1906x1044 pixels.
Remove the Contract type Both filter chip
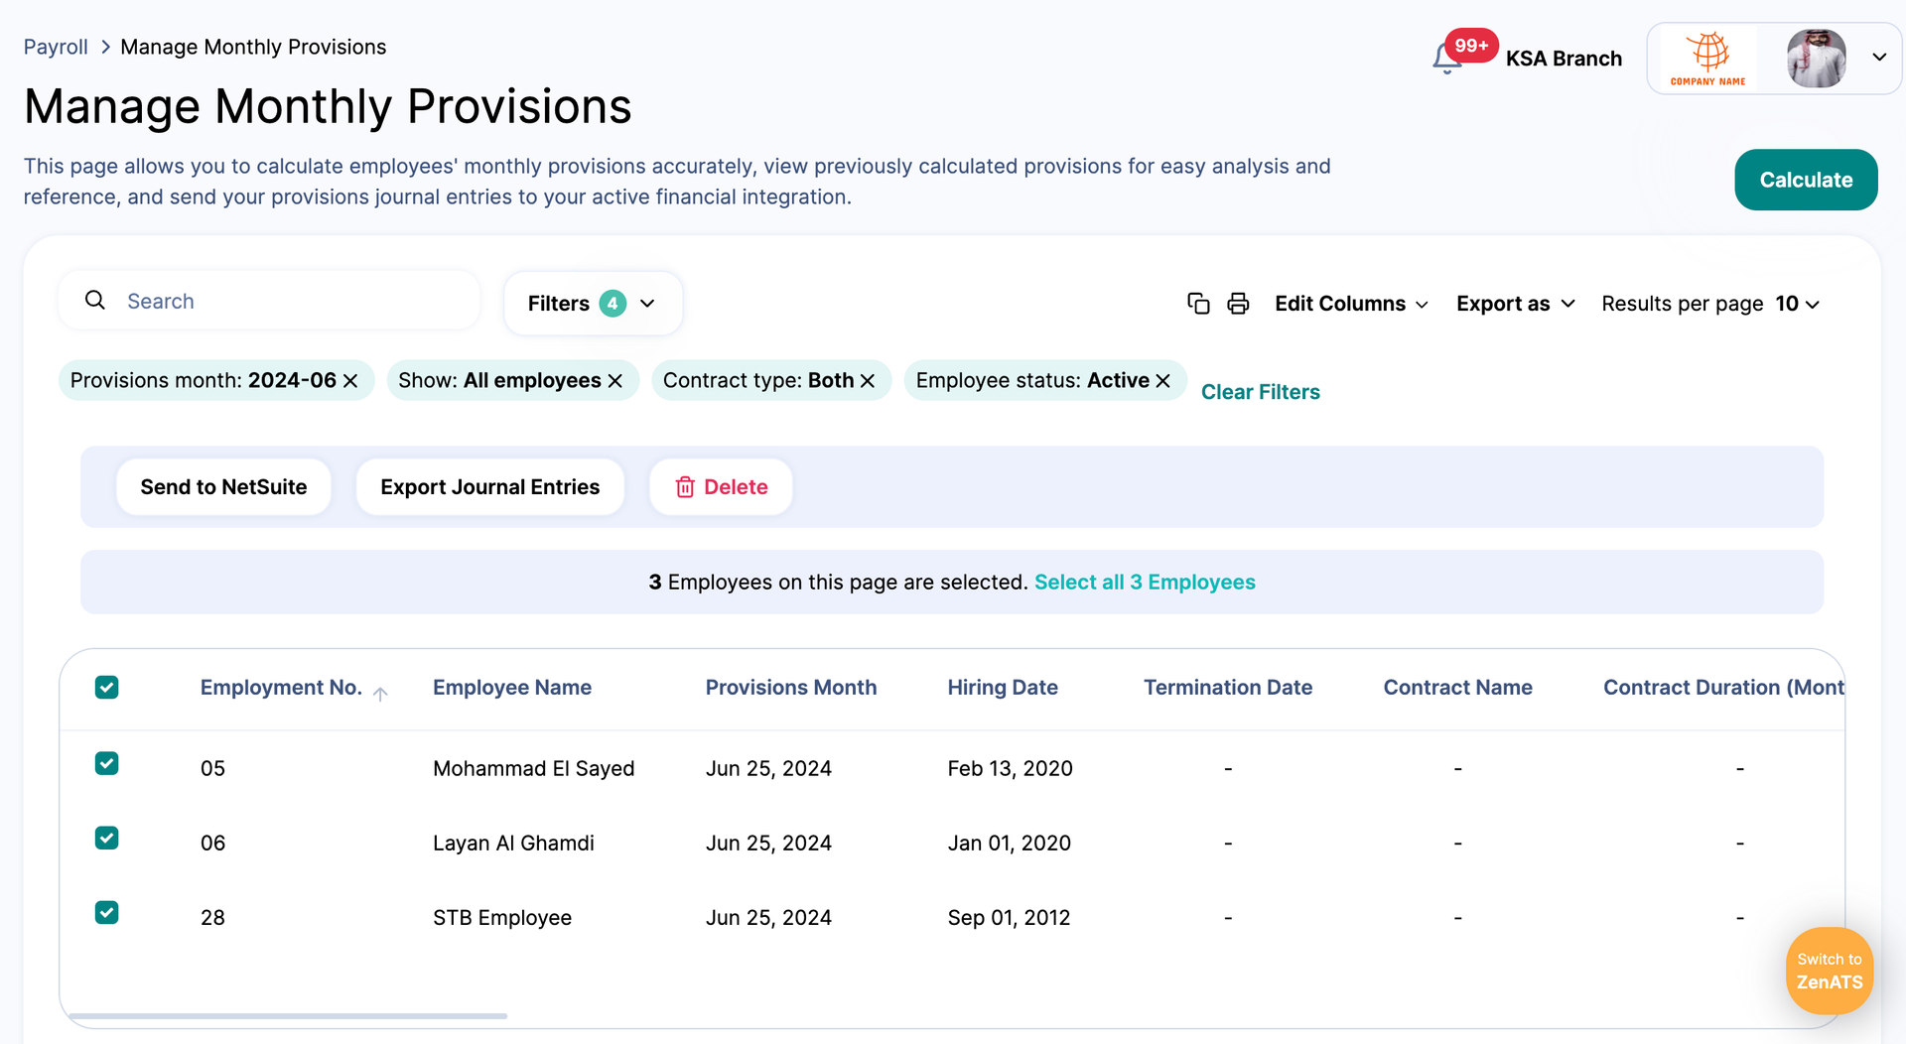click(x=868, y=381)
